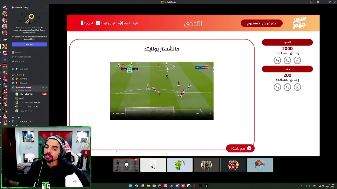Open the ENG language switcher
This screenshot has width=337, height=189.
point(315,186)
